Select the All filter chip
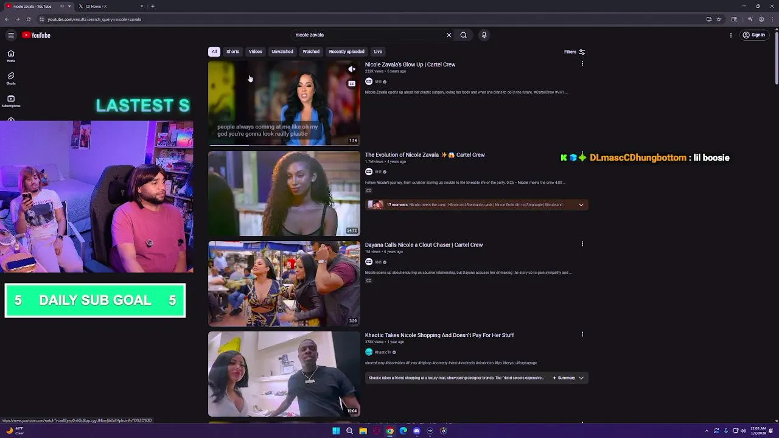Image resolution: width=779 pixels, height=438 pixels. (214, 52)
